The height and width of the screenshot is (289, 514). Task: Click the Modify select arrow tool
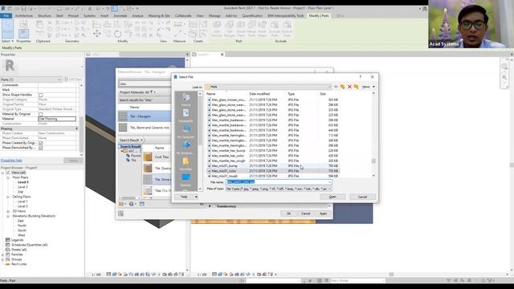pos(7,29)
